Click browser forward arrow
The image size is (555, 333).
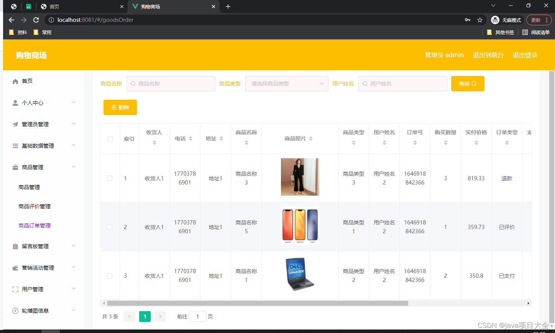pyautogui.click(x=24, y=20)
